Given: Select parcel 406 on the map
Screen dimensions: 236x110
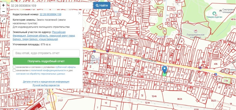Looking at the screenshot, I should click(215, 64).
